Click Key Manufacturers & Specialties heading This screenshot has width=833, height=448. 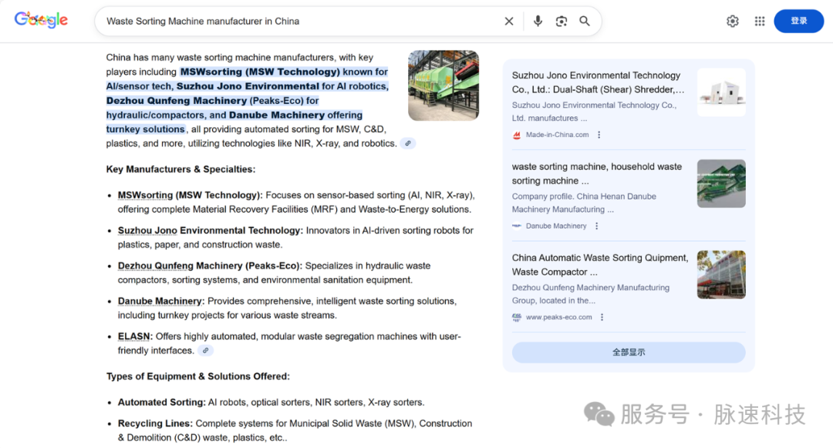tap(180, 169)
